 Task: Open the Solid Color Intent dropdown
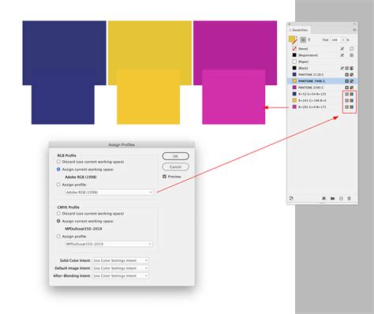click(x=121, y=260)
